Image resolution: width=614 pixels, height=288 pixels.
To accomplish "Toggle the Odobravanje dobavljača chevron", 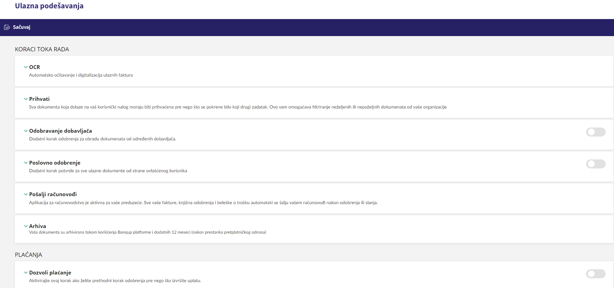I will (26, 131).
